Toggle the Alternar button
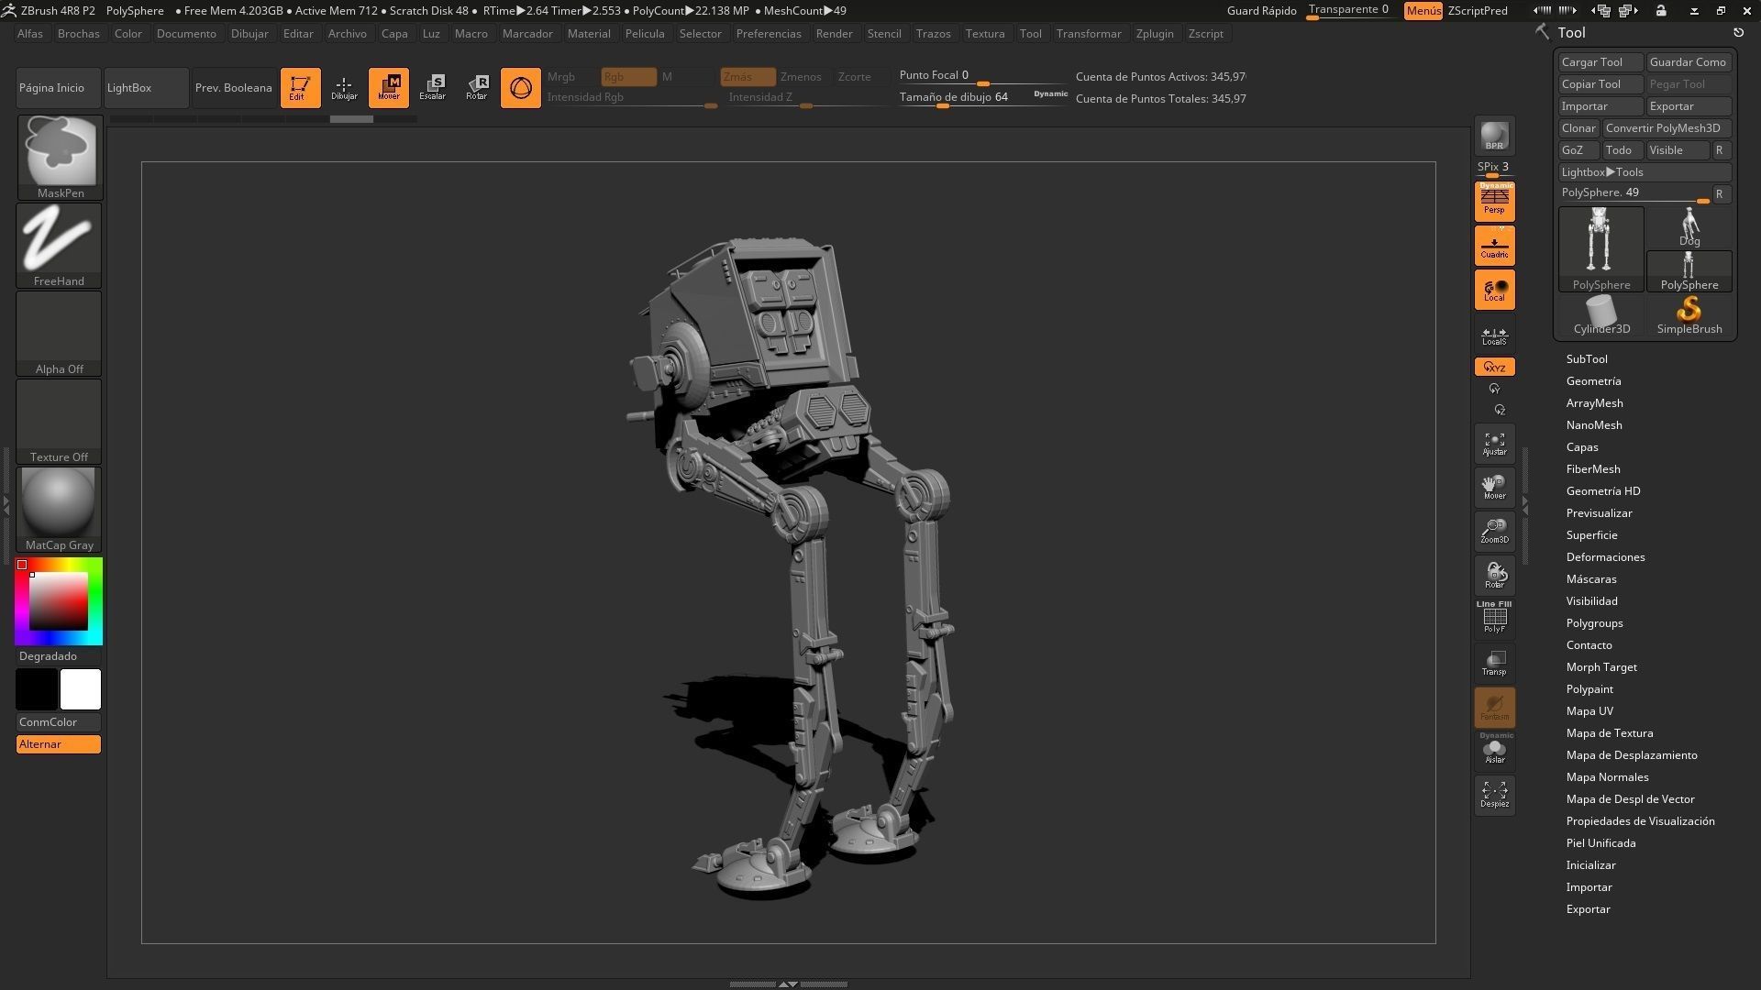1761x990 pixels. 59,744
